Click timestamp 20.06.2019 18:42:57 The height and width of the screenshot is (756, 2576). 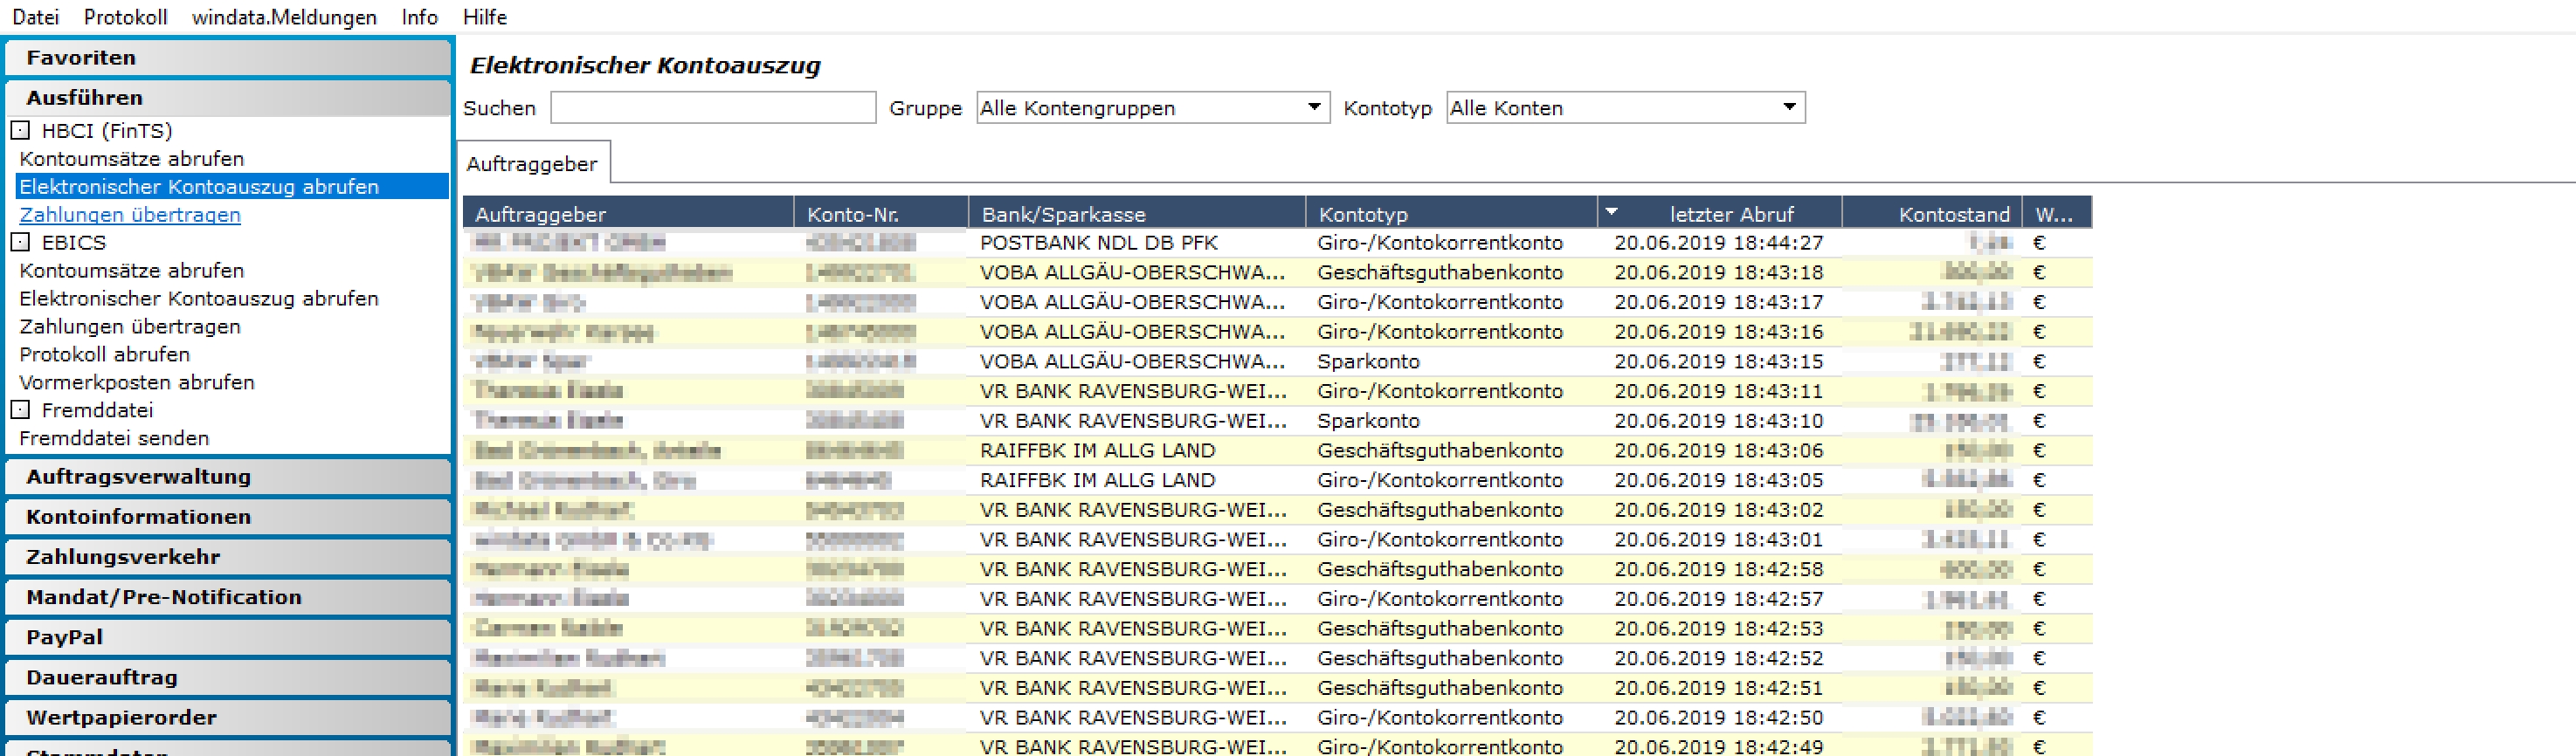1718,599
